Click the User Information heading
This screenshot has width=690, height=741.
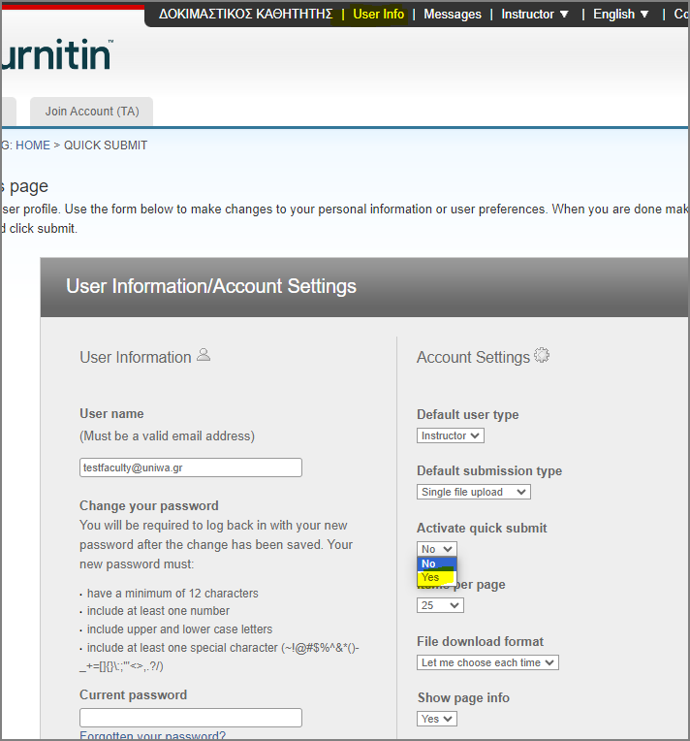click(x=136, y=357)
